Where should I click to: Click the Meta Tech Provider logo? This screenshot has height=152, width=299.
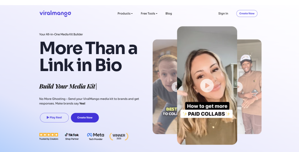(96, 137)
